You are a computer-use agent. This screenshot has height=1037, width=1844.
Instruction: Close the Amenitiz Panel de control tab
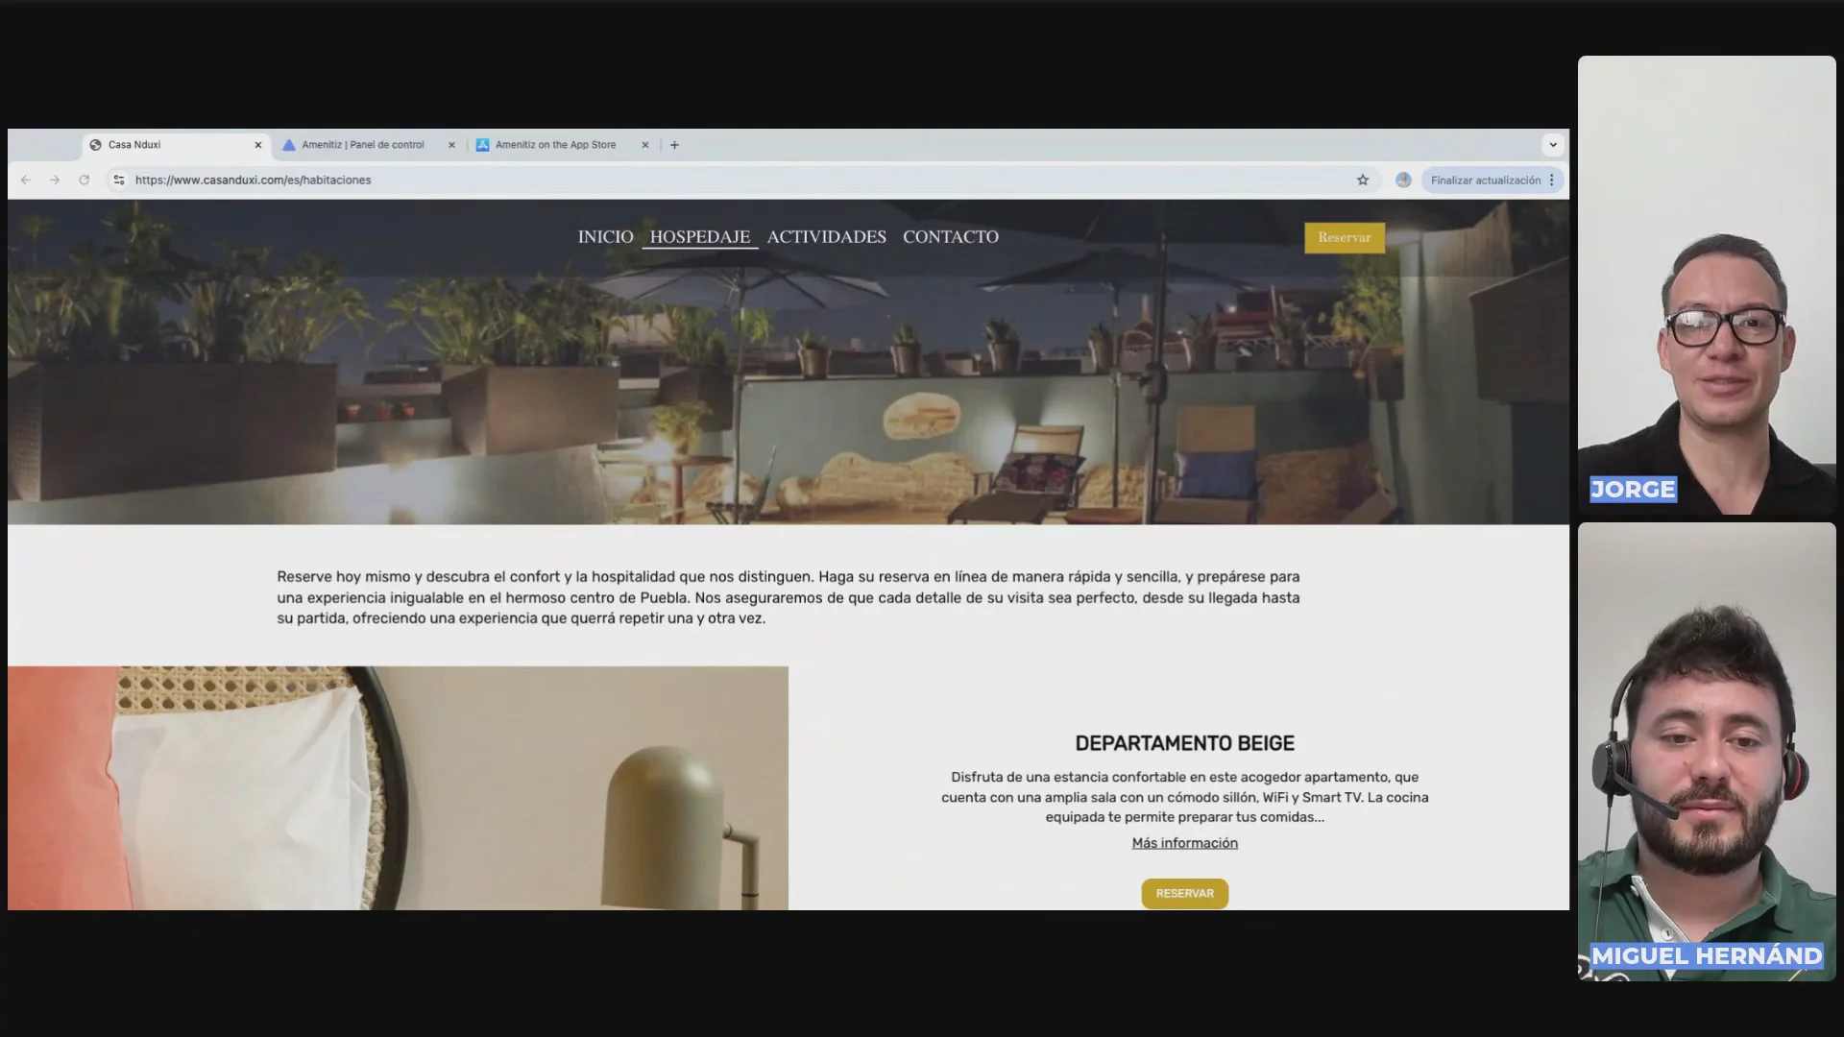451,145
